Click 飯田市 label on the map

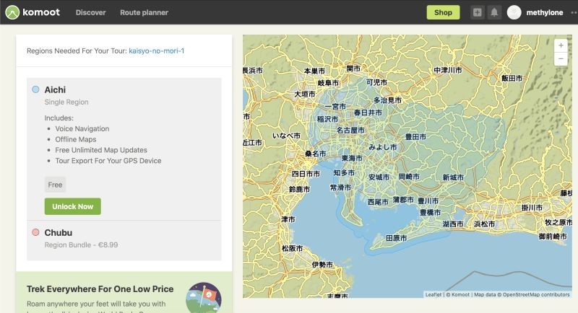coord(512,78)
